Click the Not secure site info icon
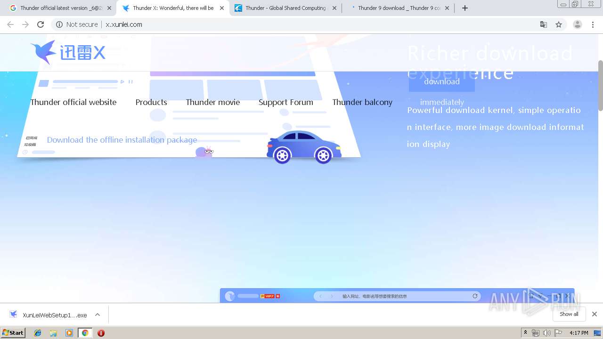The height and width of the screenshot is (339, 603). point(59,24)
